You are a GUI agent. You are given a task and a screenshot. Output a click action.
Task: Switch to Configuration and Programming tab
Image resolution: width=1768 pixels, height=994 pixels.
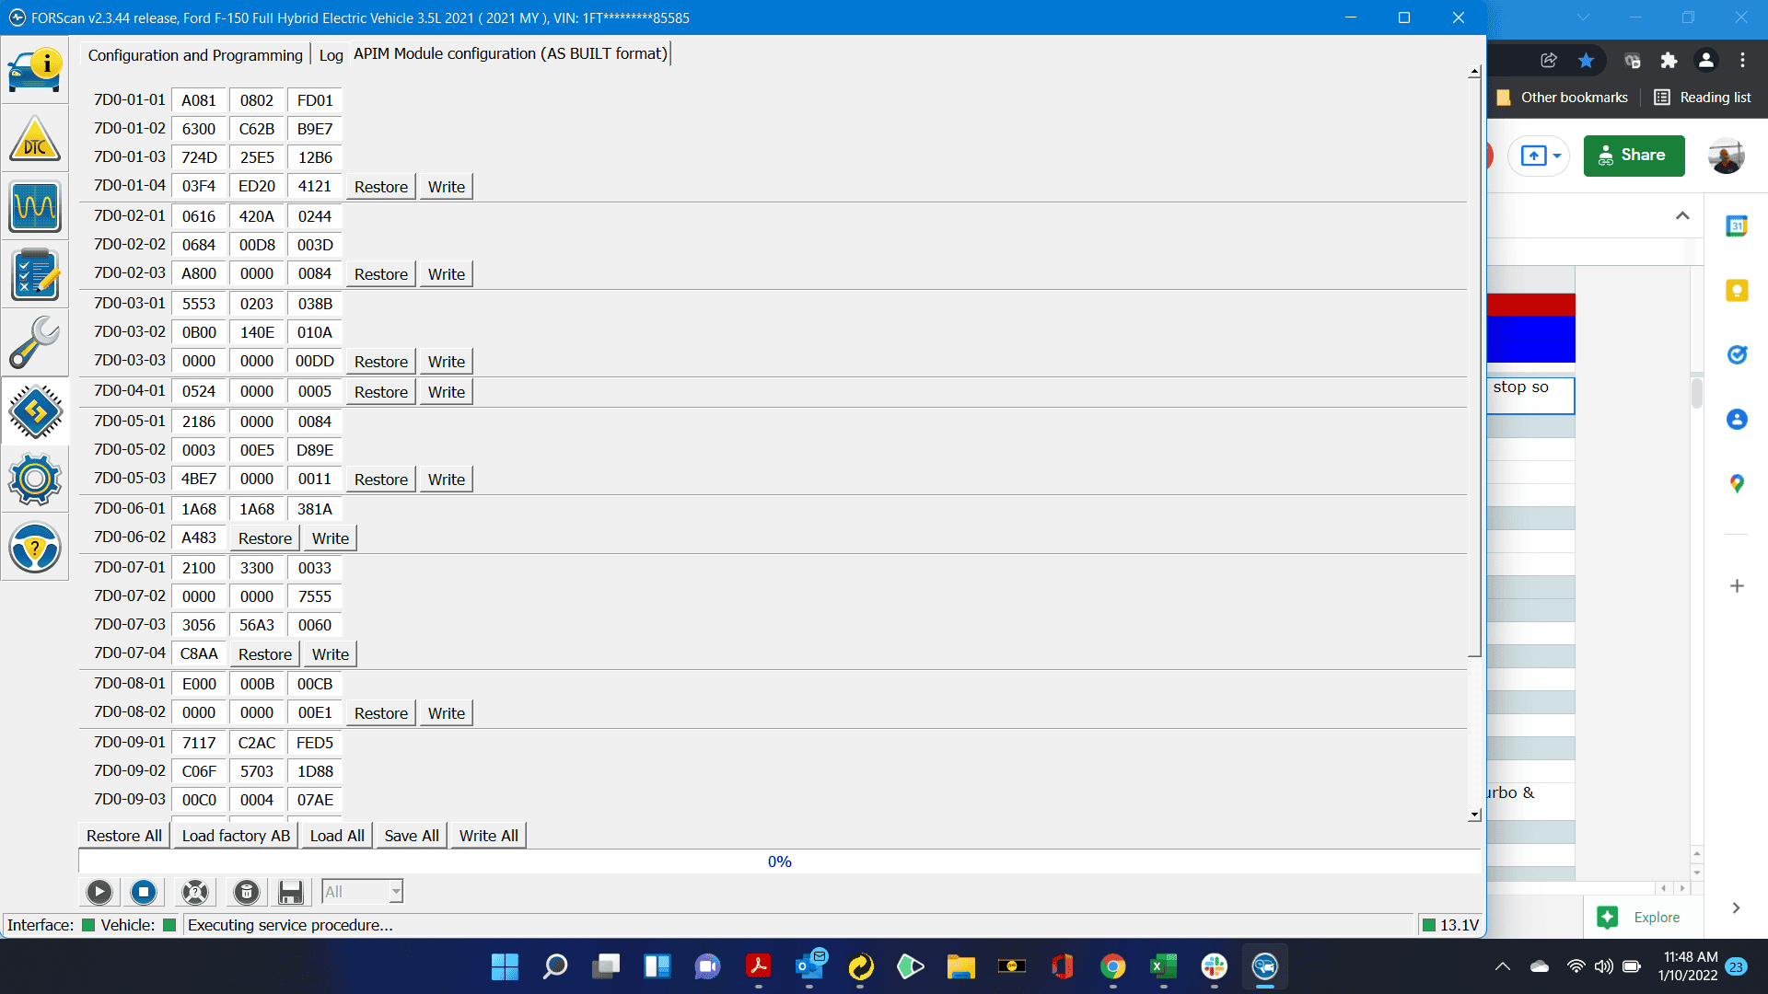[x=195, y=55]
